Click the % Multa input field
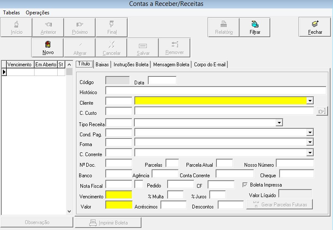This screenshot has height=230, width=333. pyautogui.click(x=176, y=195)
